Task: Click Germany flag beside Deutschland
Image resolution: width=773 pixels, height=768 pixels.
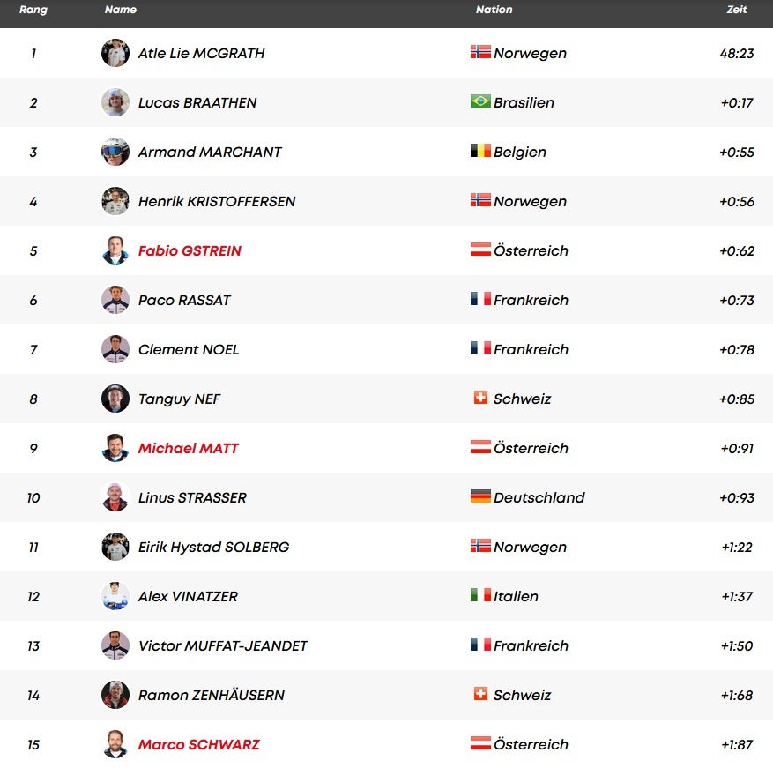Action: click(x=480, y=496)
